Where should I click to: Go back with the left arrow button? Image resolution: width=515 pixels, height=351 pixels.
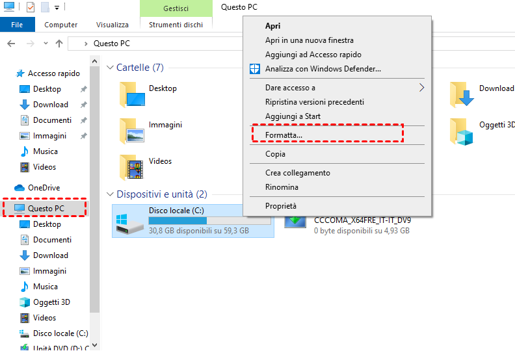click(11, 44)
